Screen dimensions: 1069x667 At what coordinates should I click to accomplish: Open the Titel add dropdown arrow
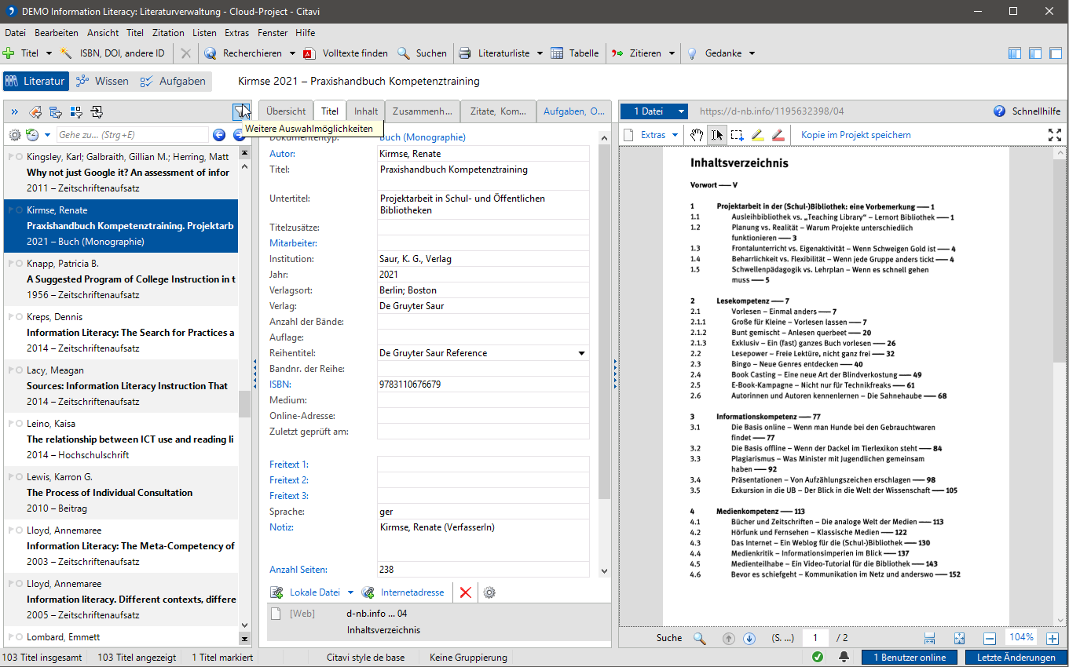click(49, 53)
